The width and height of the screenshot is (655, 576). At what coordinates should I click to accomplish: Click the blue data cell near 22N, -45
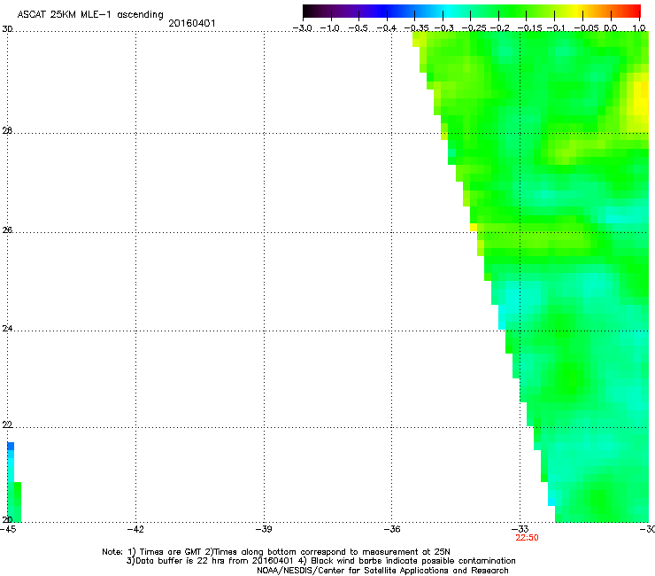[11, 446]
